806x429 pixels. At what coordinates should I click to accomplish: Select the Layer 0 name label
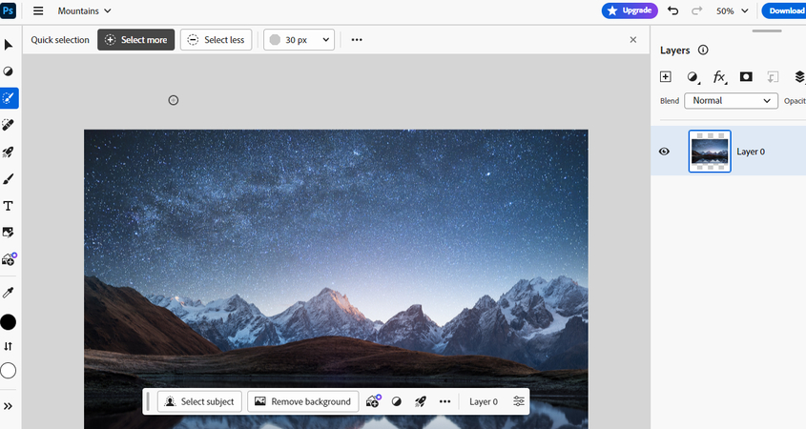point(751,152)
